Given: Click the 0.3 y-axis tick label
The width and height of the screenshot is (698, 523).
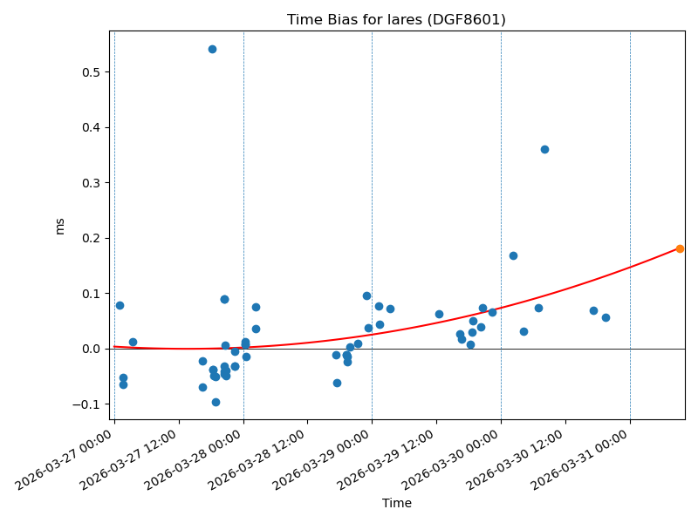Looking at the screenshot, I should coord(90,183).
